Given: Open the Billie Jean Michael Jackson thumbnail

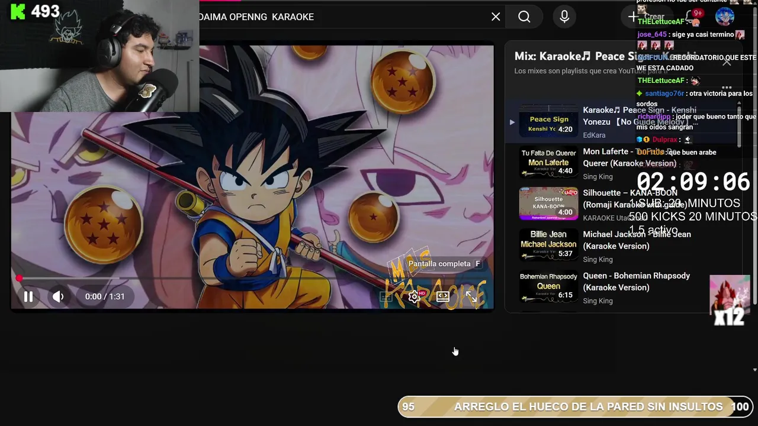Looking at the screenshot, I should click(x=548, y=245).
